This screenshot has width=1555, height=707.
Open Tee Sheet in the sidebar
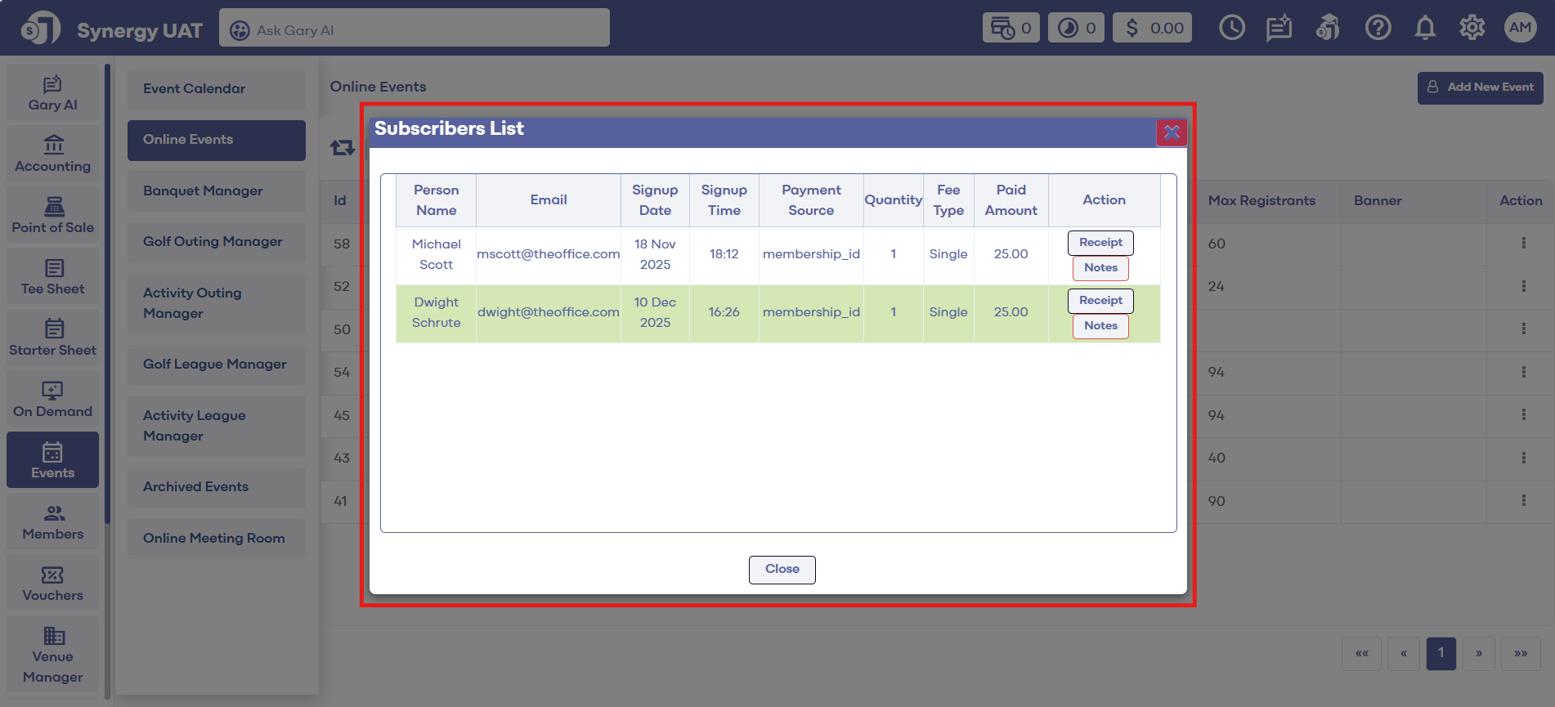click(x=53, y=277)
